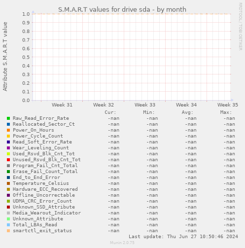Screen dimensions: 245x248
Task: Click the Min: column header
Action: tap(149, 112)
